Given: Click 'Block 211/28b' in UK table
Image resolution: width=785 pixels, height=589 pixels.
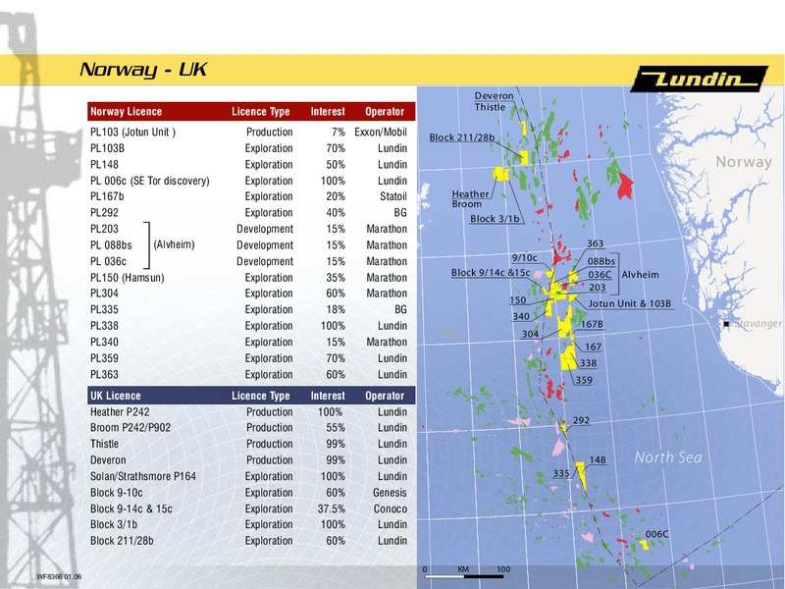Looking at the screenshot, I should [x=122, y=541].
